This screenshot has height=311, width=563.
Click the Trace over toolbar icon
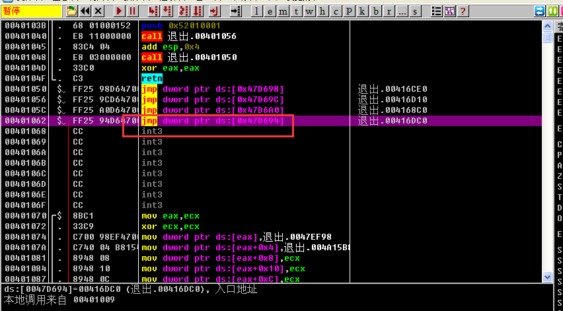[197, 11]
